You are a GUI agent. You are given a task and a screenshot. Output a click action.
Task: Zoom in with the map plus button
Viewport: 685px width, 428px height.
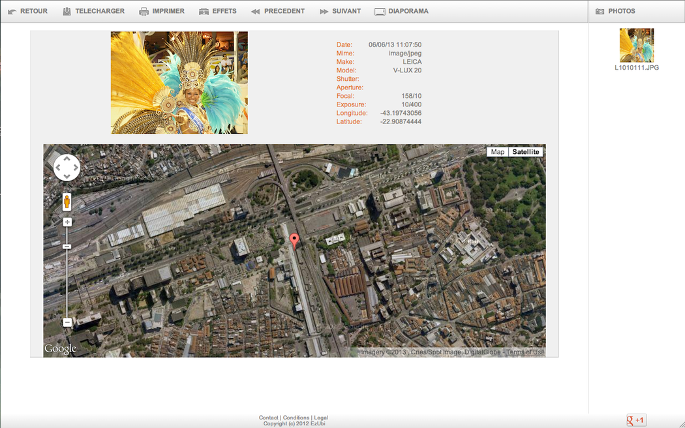click(x=67, y=222)
